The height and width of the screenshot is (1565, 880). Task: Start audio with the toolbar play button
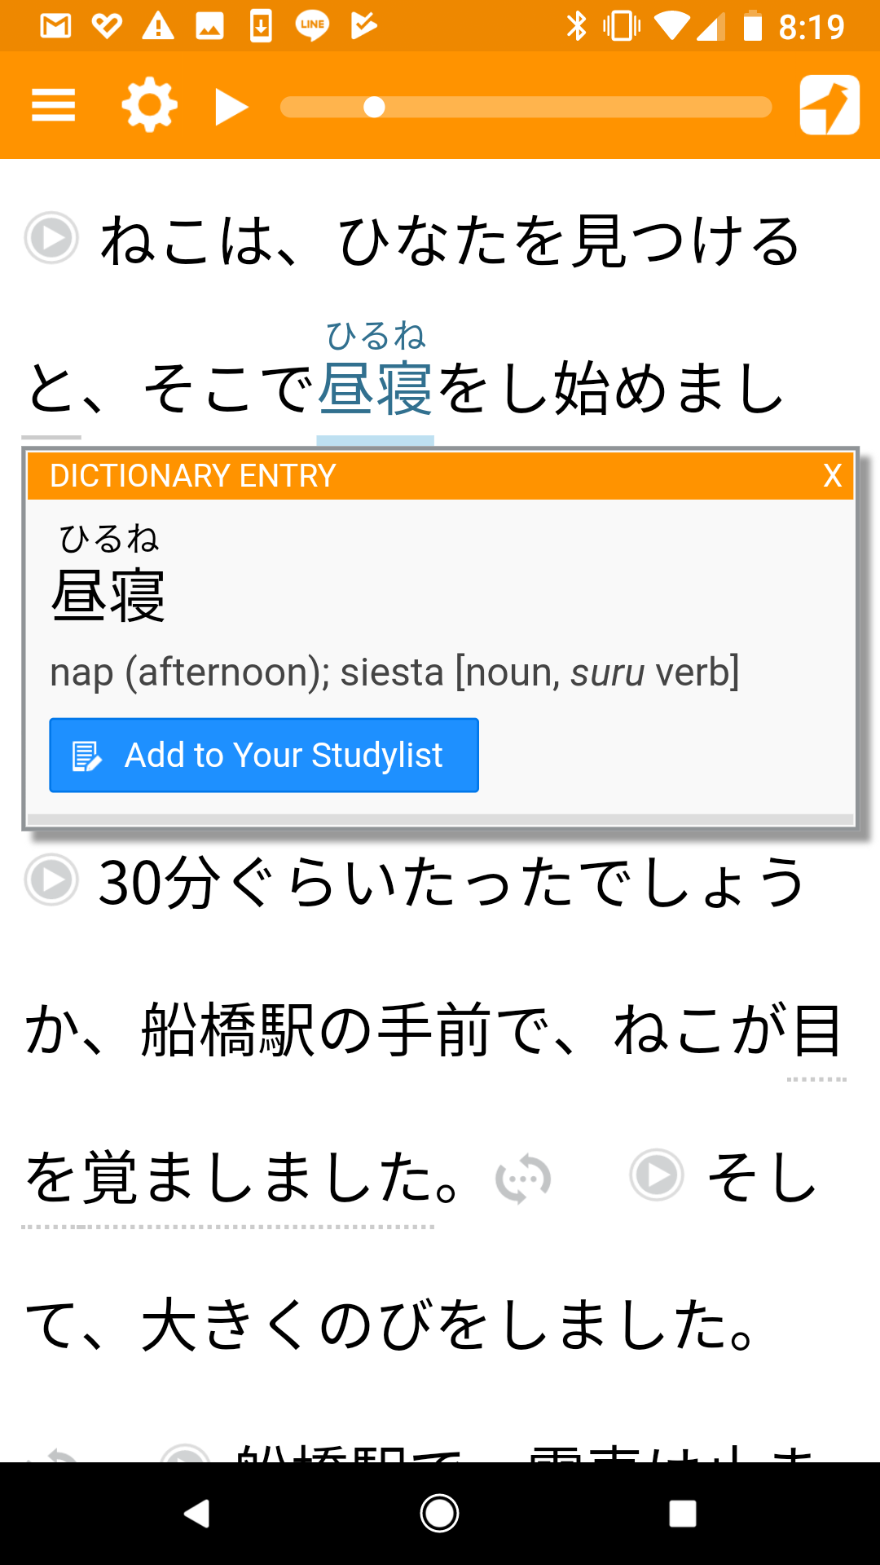click(x=231, y=107)
